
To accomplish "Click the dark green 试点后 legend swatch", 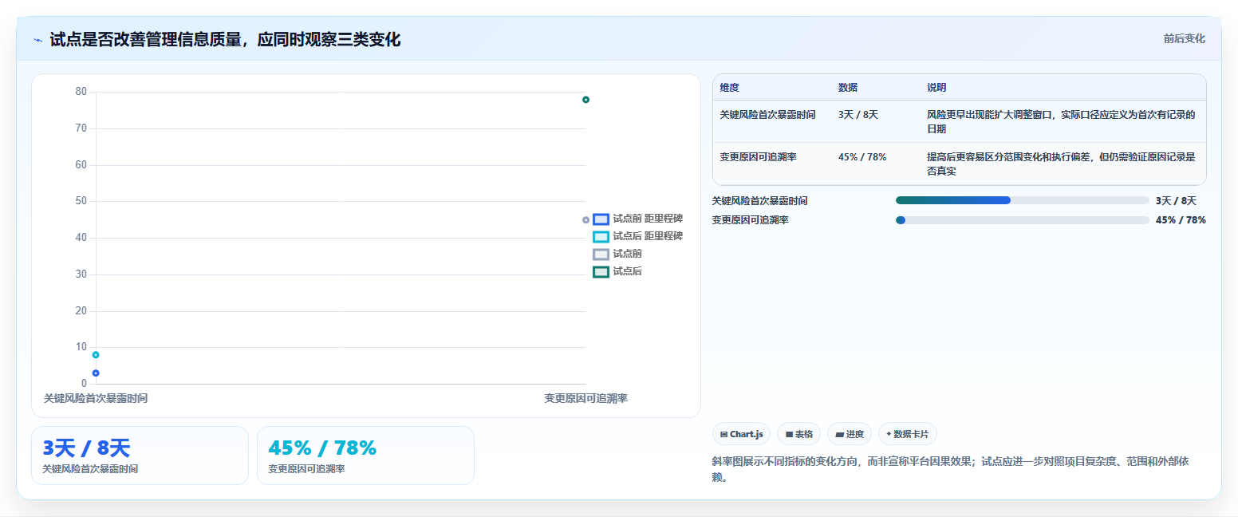I will click(601, 272).
